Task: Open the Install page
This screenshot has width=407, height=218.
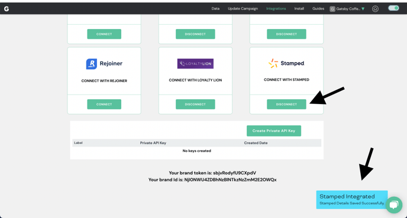Action: coord(299,8)
